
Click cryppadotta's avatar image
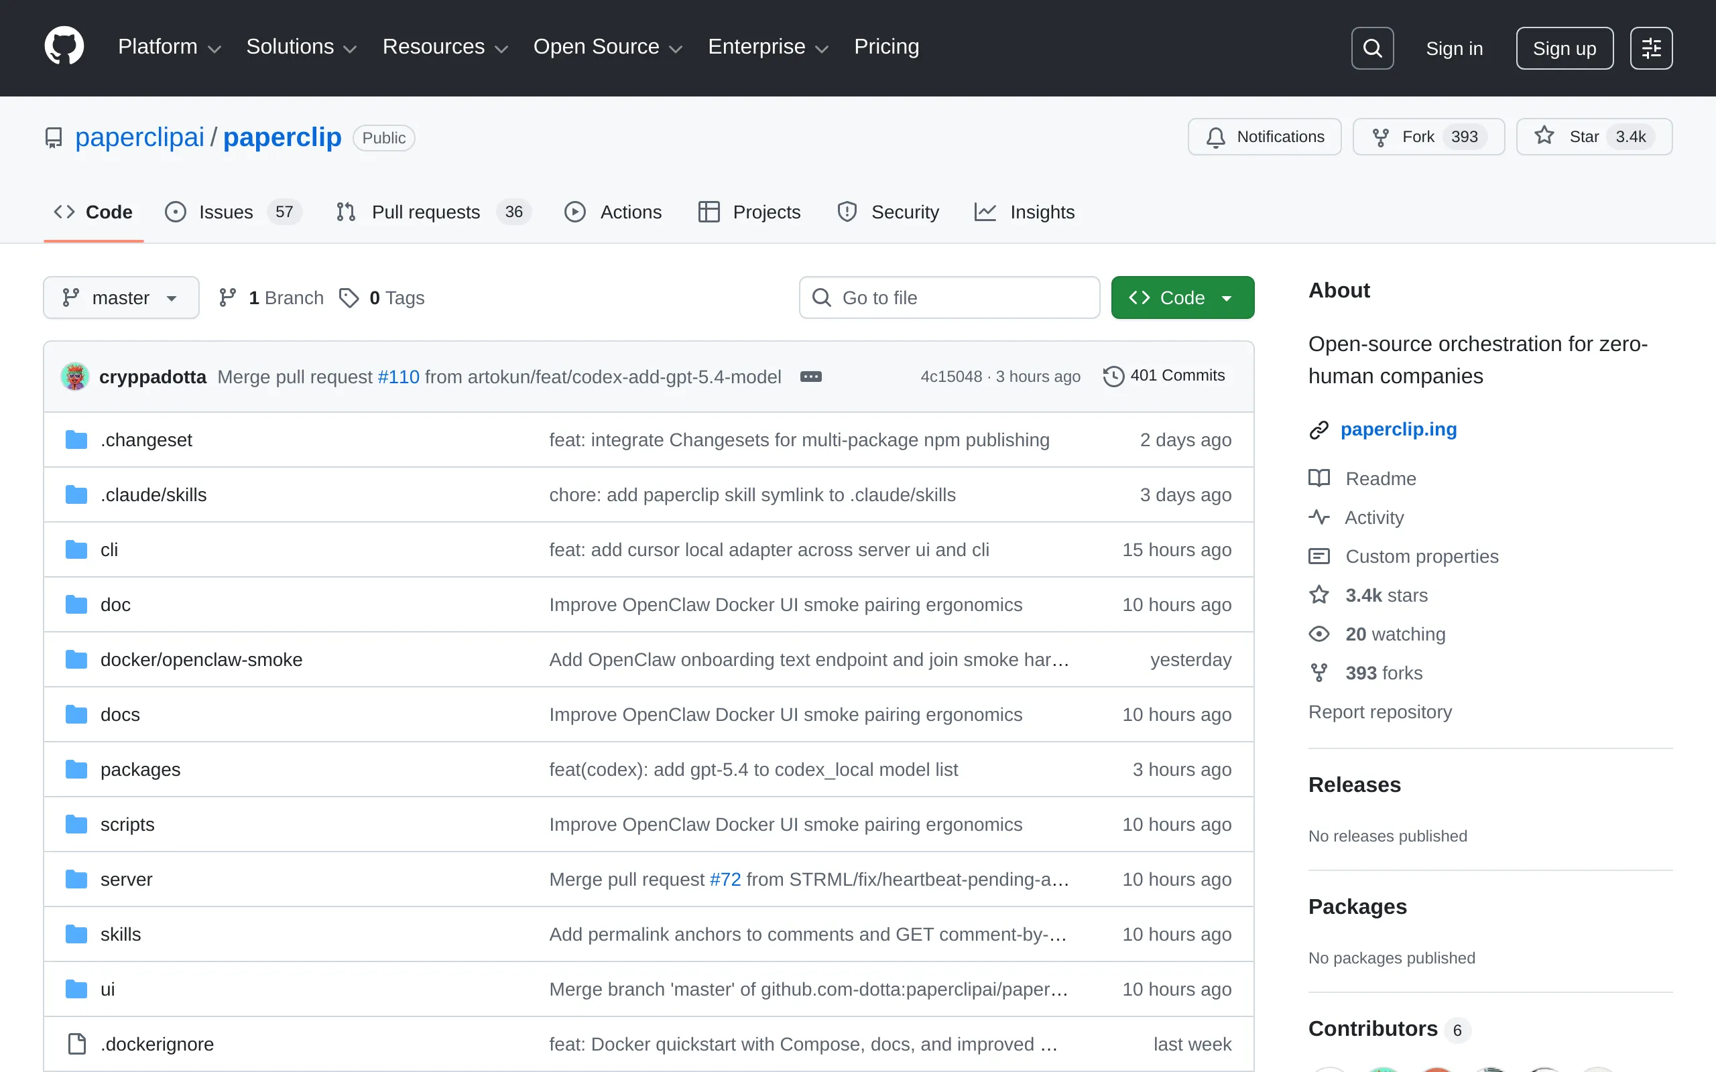[x=74, y=376]
